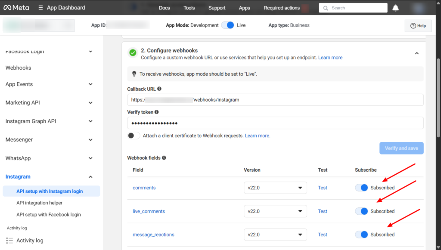Click the Verify and save button
441x250 pixels.
(x=401, y=148)
